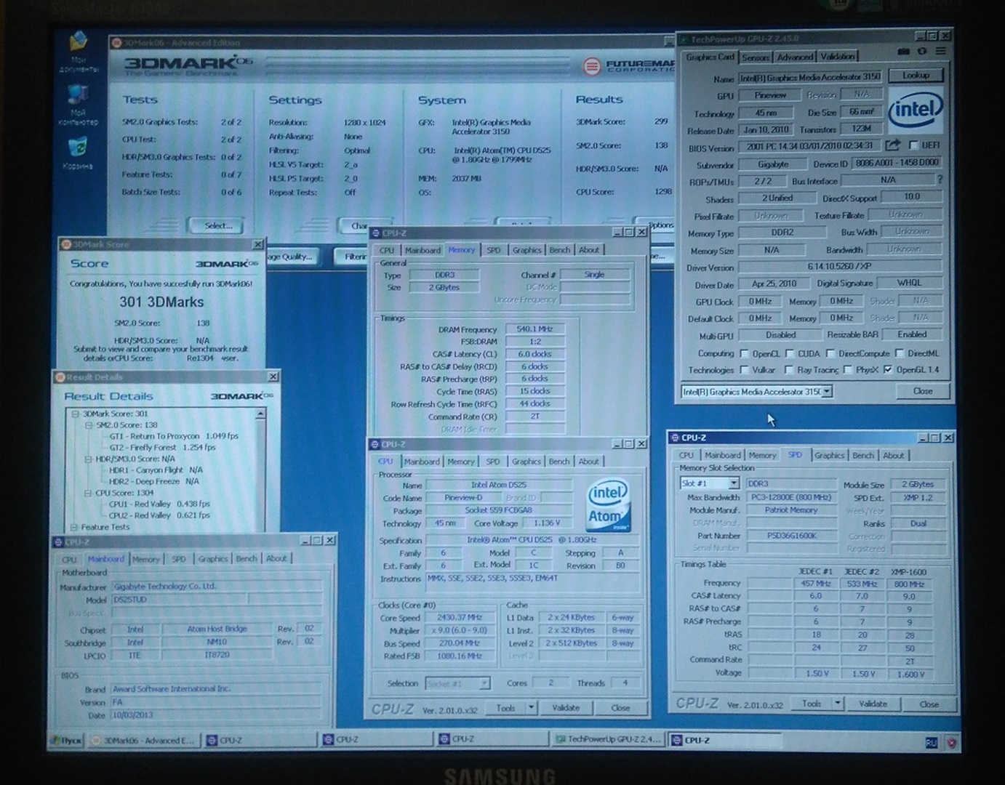Viewport: 1005px width, 785px height.
Task: Open Tools dropdown arrow in CPU-Z CPU window
Action: point(531,707)
